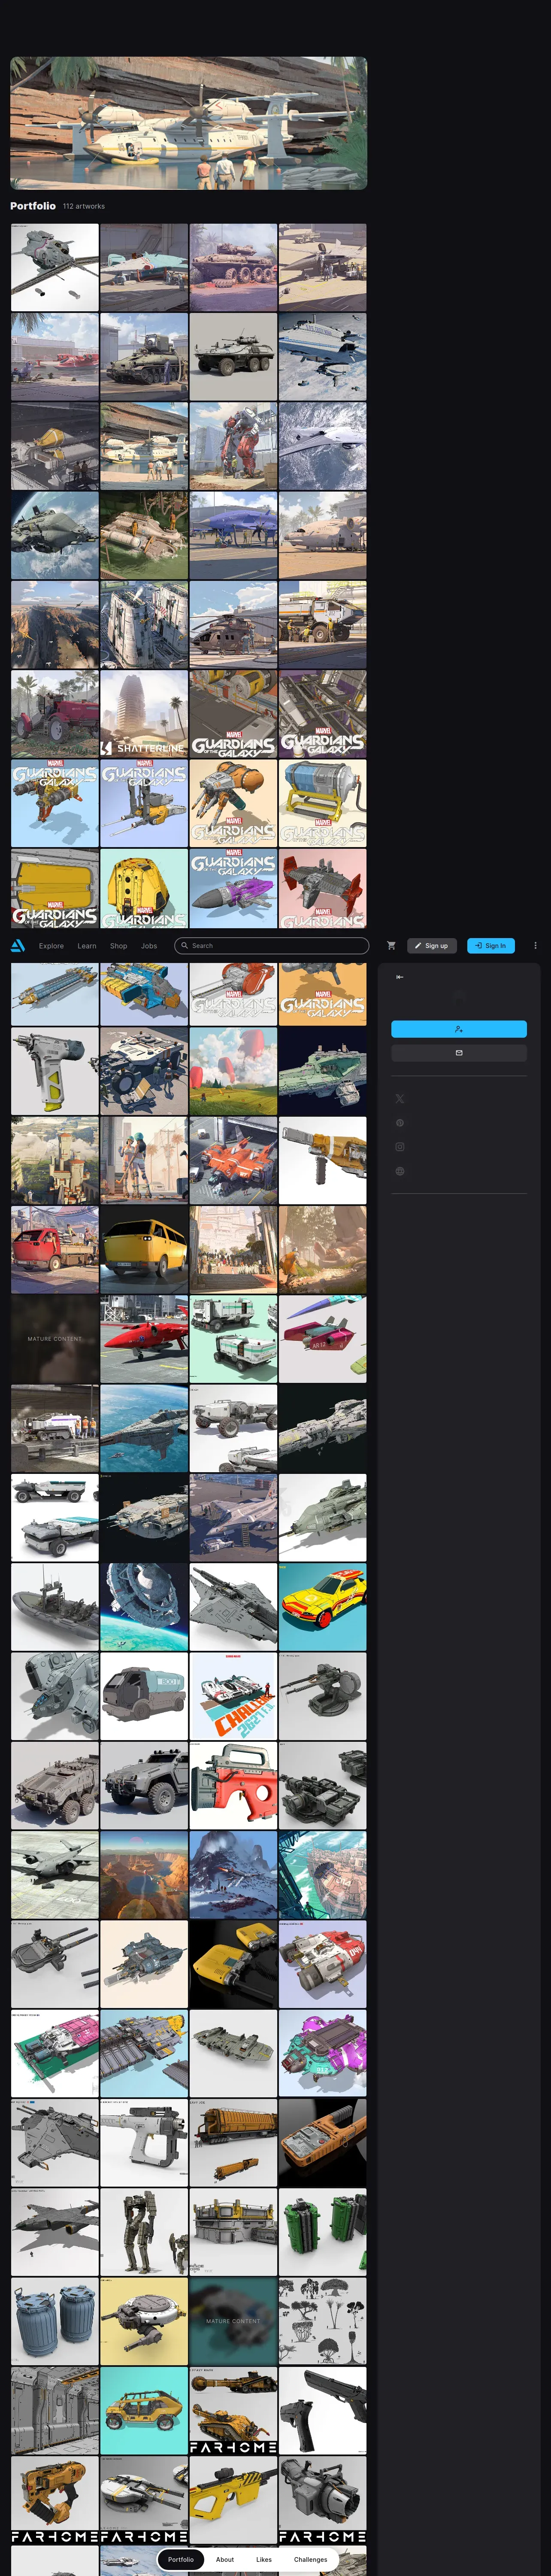Open the red submachine gun thumbnail
Viewport: 551px width, 2576px height.
coord(233,1785)
